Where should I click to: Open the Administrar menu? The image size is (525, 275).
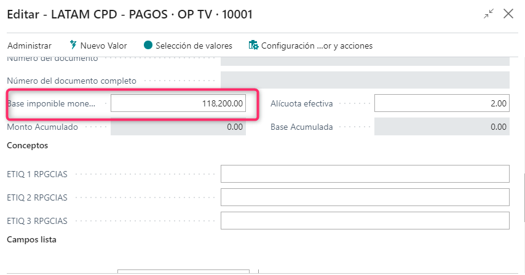[30, 46]
